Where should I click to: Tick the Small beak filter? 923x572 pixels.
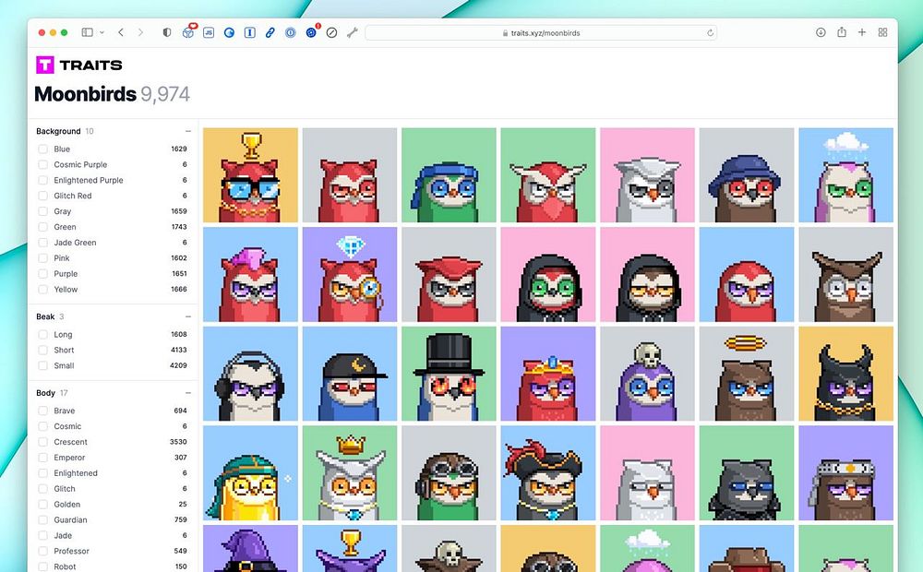43,365
